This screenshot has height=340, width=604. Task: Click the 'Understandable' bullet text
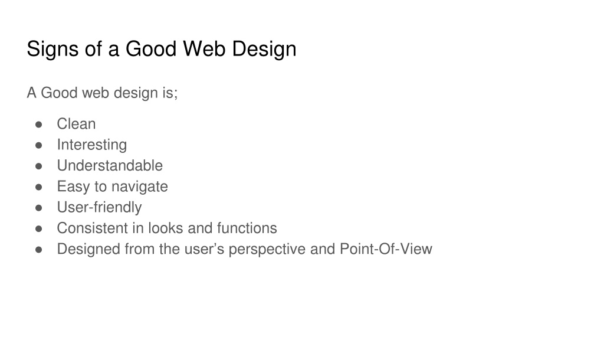(x=110, y=165)
